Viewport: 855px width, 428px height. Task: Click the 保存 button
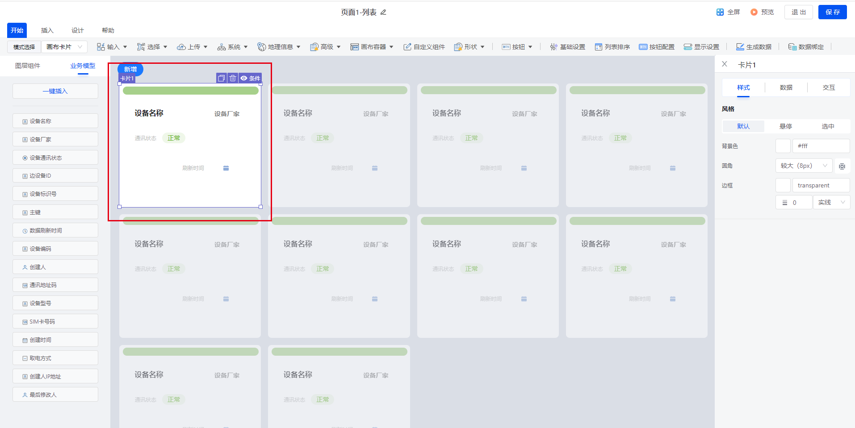click(x=833, y=12)
